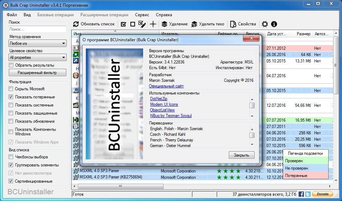The image size is (342, 201).
Task: Open the Официальный сайт link
Action: 166,86
